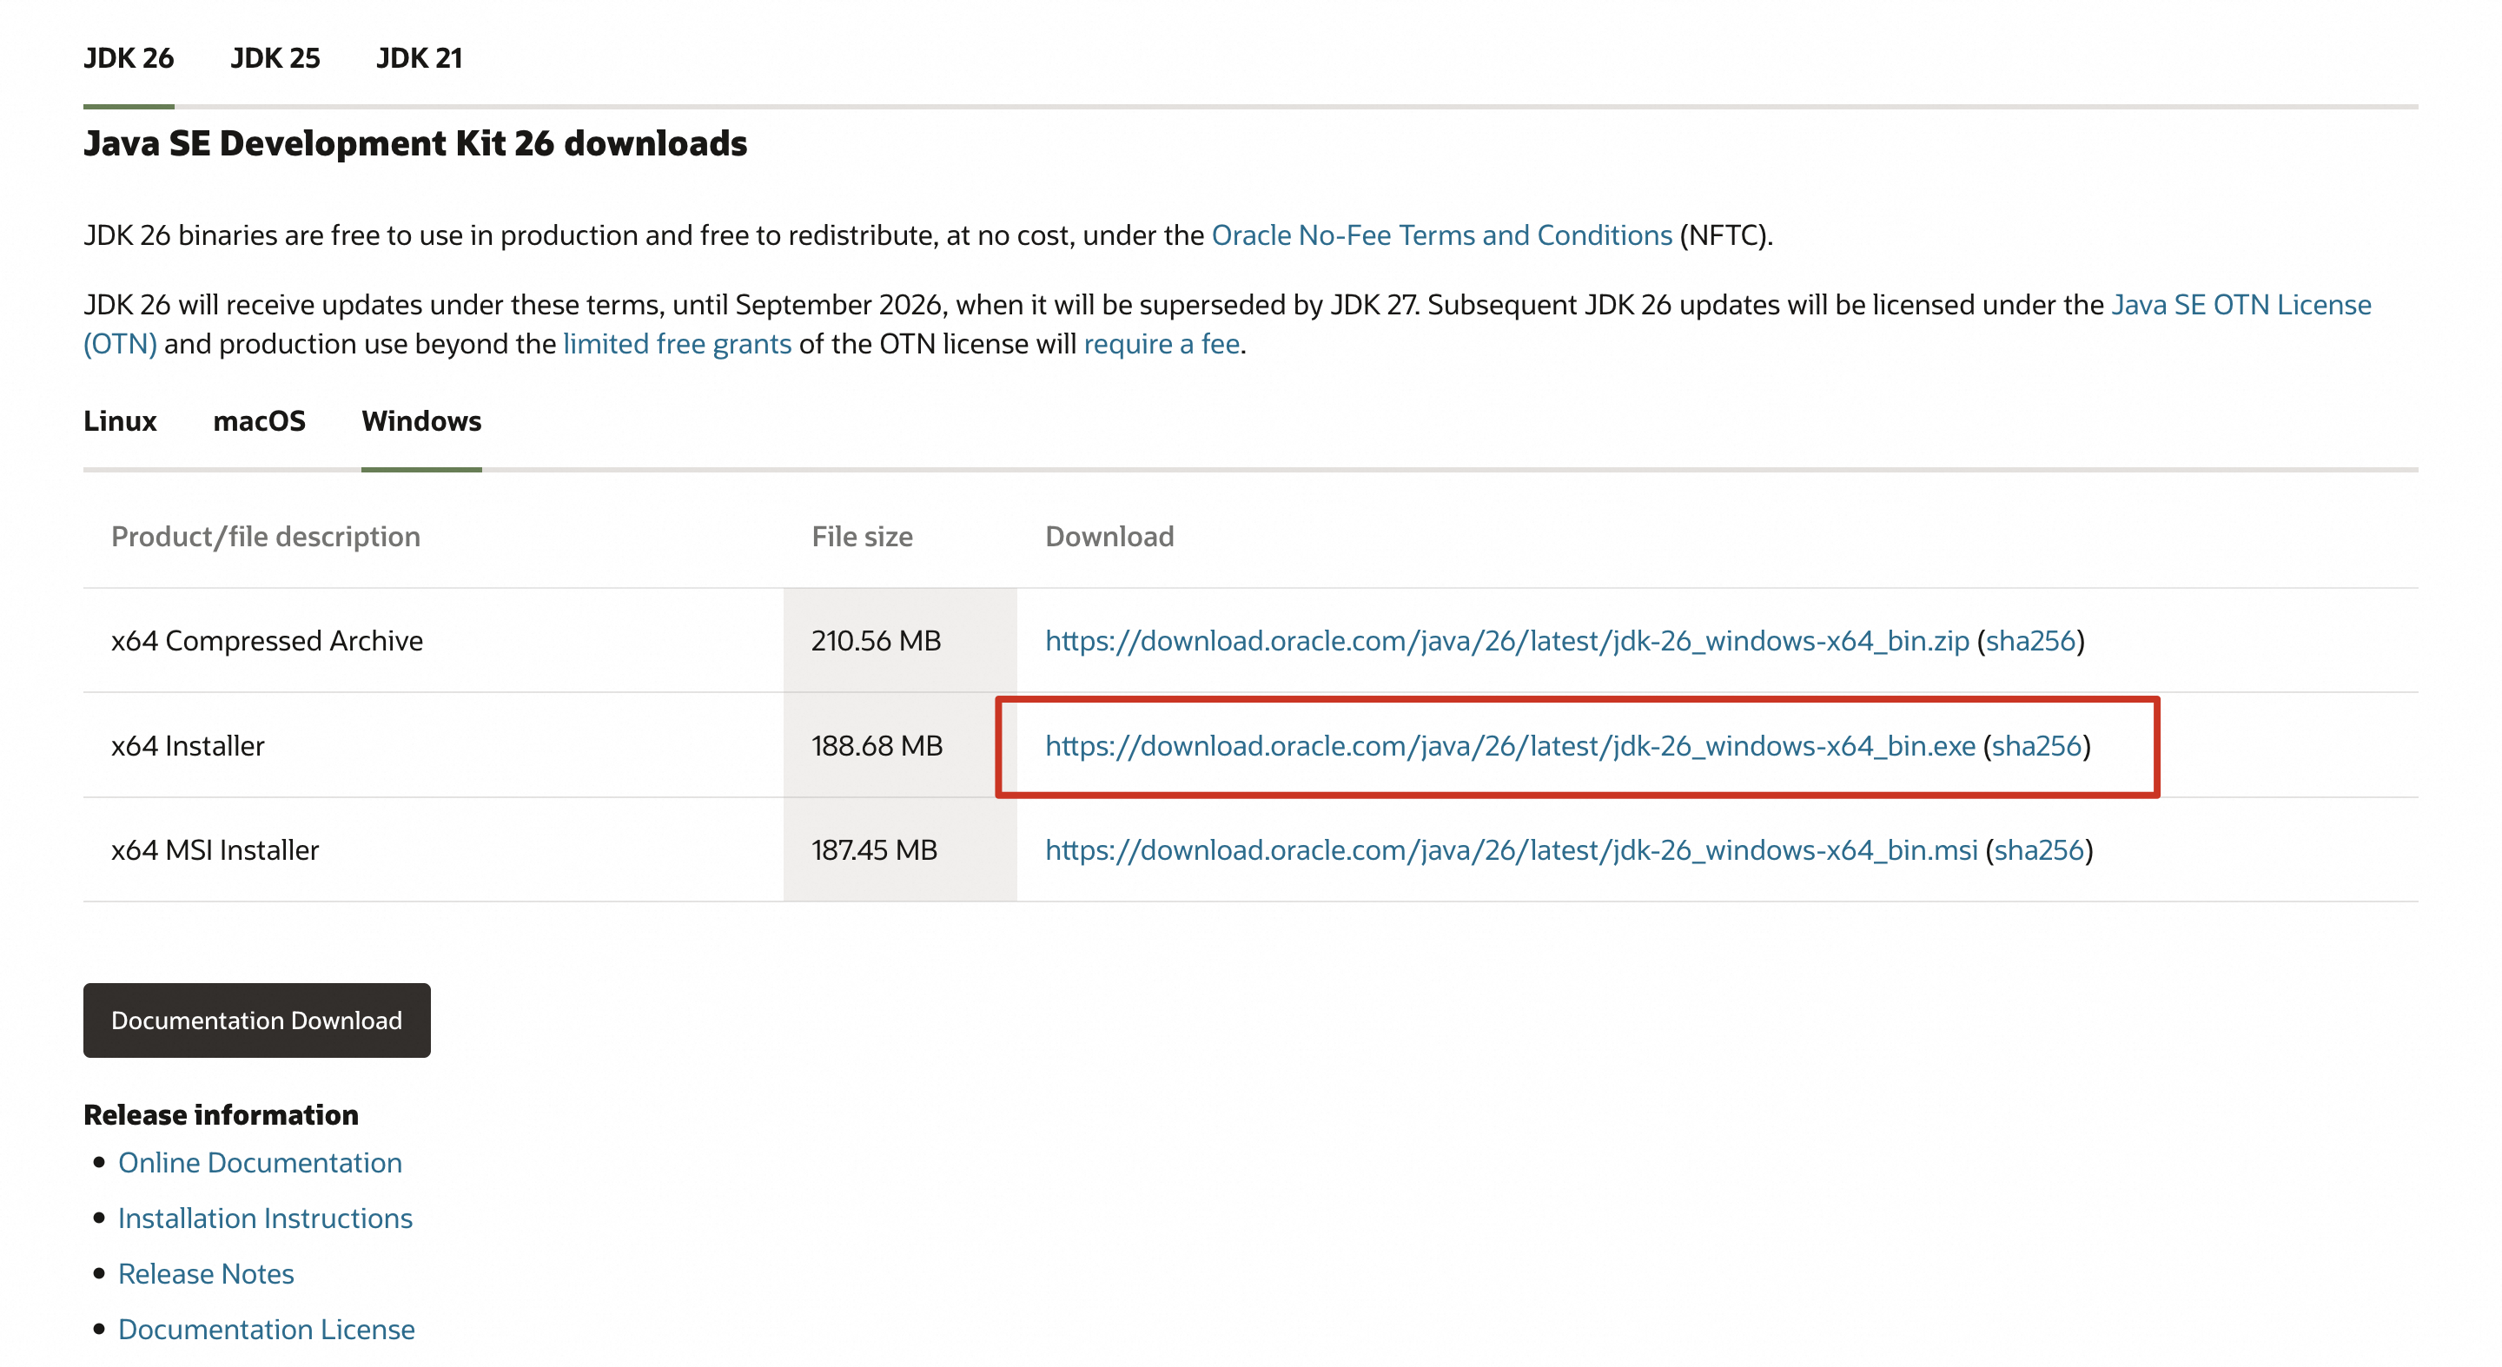
Task: Click the Product/file description column header
Action: 265,537
